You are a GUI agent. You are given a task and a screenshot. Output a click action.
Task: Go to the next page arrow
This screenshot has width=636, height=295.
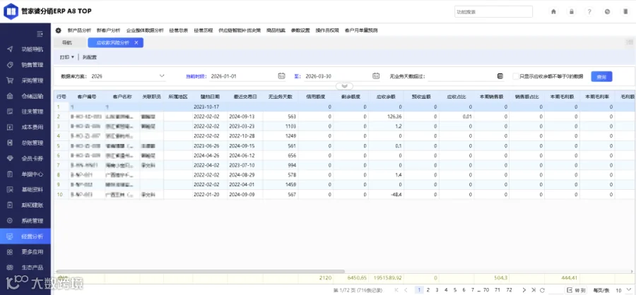(524, 290)
